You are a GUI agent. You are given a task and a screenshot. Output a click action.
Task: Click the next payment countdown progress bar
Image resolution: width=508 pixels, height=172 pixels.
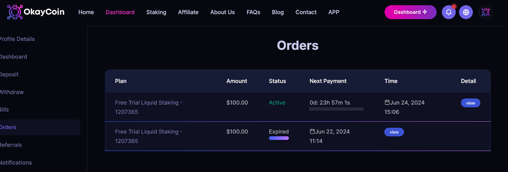tap(337, 109)
